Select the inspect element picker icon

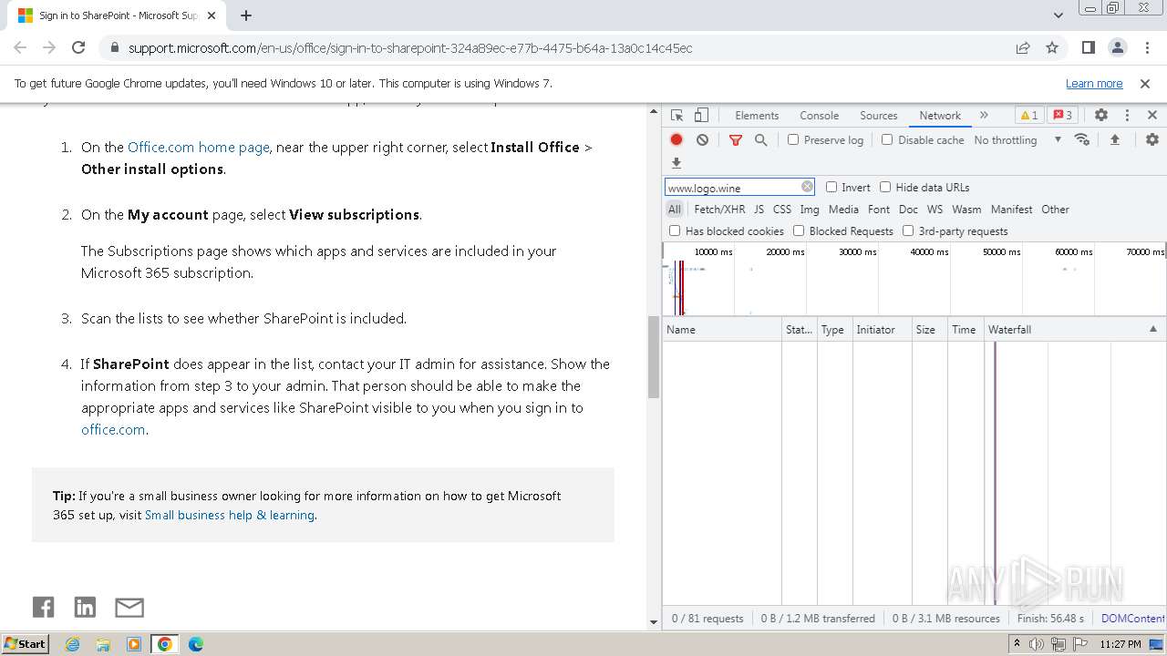[x=676, y=116]
